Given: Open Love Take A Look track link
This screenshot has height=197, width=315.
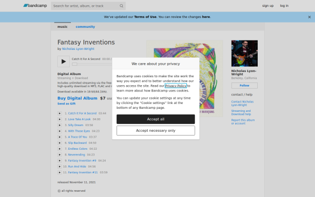Looking at the screenshot, I should 79,119.
